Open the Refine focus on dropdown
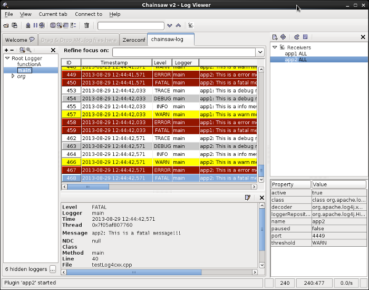369x290 pixels. tap(260, 52)
